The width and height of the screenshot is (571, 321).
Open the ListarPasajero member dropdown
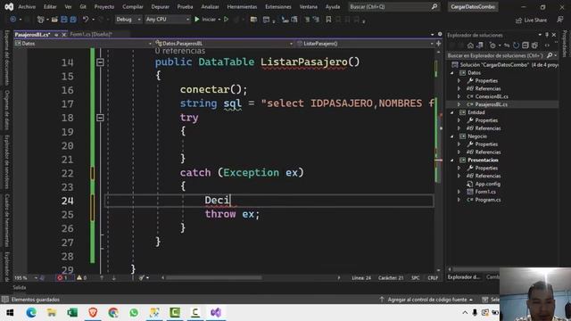pyautogui.click(x=365, y=44)
